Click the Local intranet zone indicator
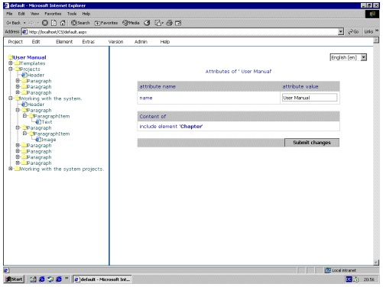Image resolution: width=383 pixels, height=287 pixels. pyautogui.click(x=341, y=270)
